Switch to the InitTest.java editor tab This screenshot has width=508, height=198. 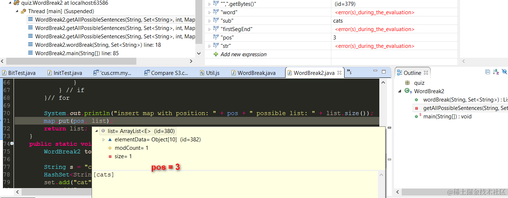65,73
